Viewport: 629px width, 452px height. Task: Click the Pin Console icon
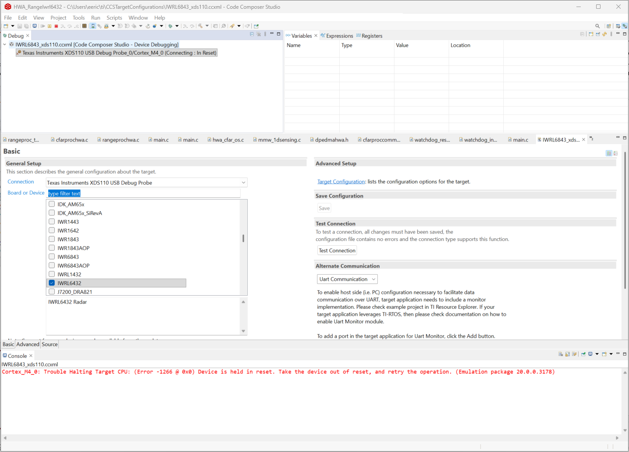(583, 354)
